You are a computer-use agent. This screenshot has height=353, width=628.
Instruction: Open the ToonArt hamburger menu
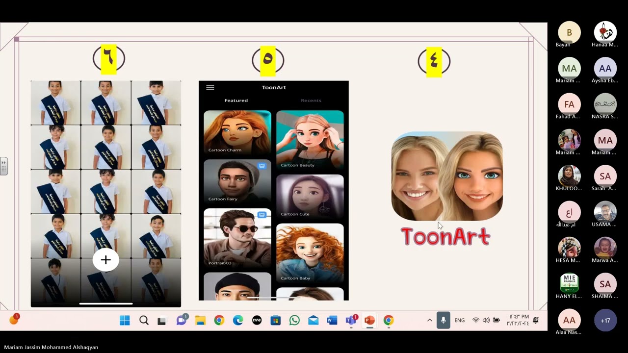tap(210, 88)
